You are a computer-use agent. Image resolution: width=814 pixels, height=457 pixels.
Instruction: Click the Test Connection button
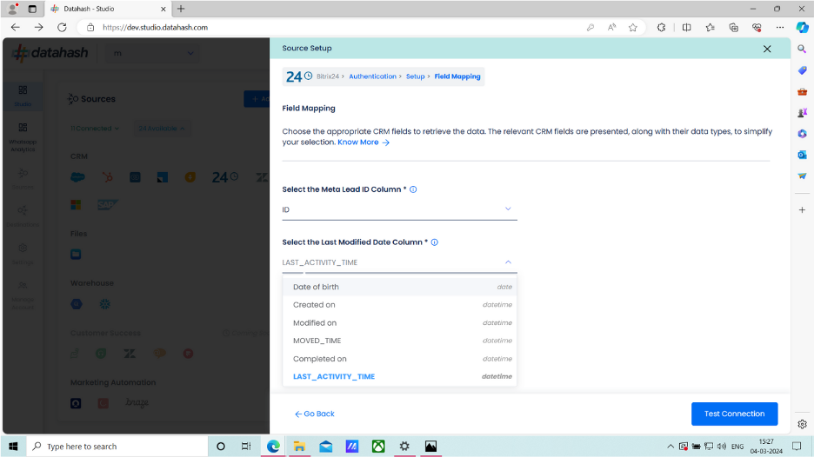[734, 414]
